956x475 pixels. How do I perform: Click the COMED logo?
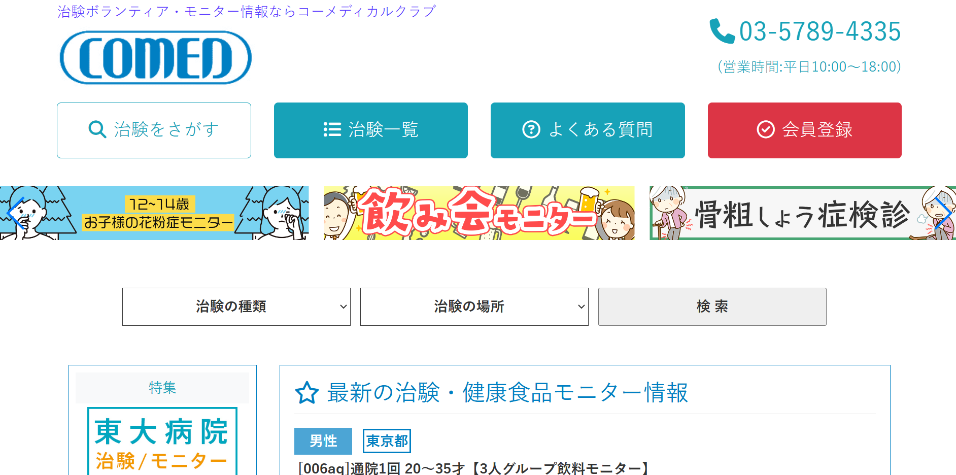click(x=155, y=57)
